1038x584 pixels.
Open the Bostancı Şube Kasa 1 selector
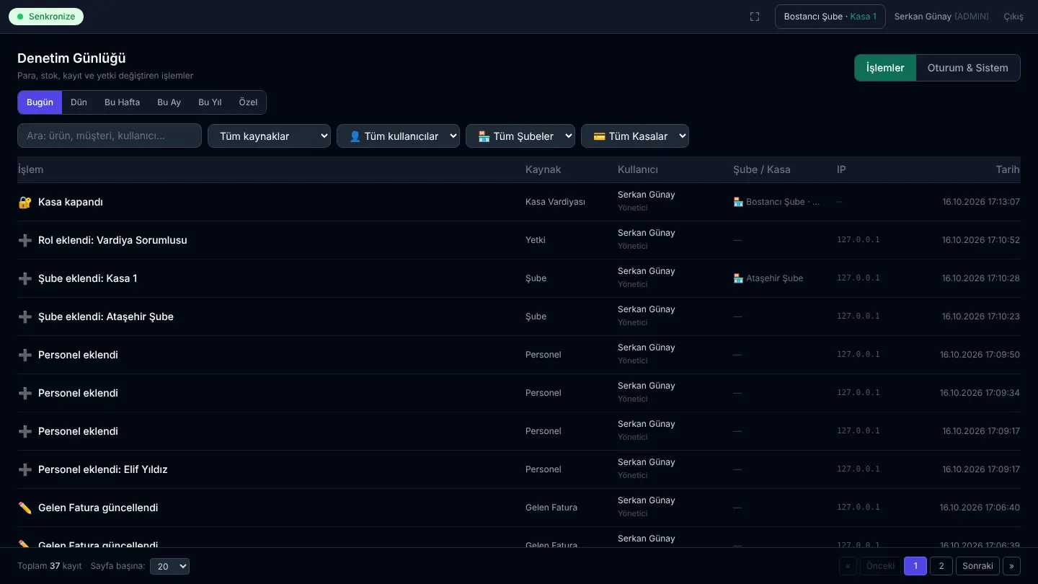click(830, 17)
